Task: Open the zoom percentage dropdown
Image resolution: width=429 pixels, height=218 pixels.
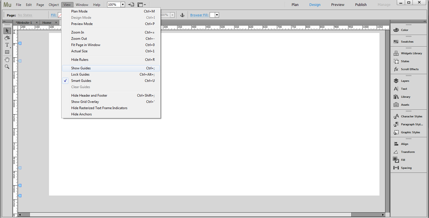Action: point(122,5)
